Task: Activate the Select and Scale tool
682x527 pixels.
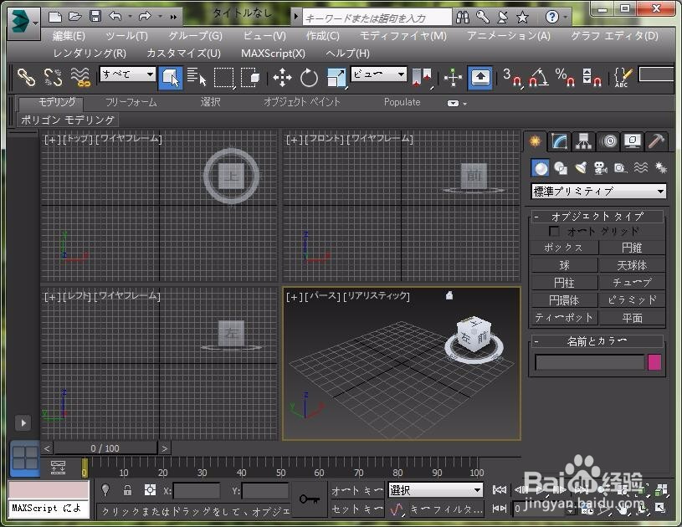Action: 336,78
